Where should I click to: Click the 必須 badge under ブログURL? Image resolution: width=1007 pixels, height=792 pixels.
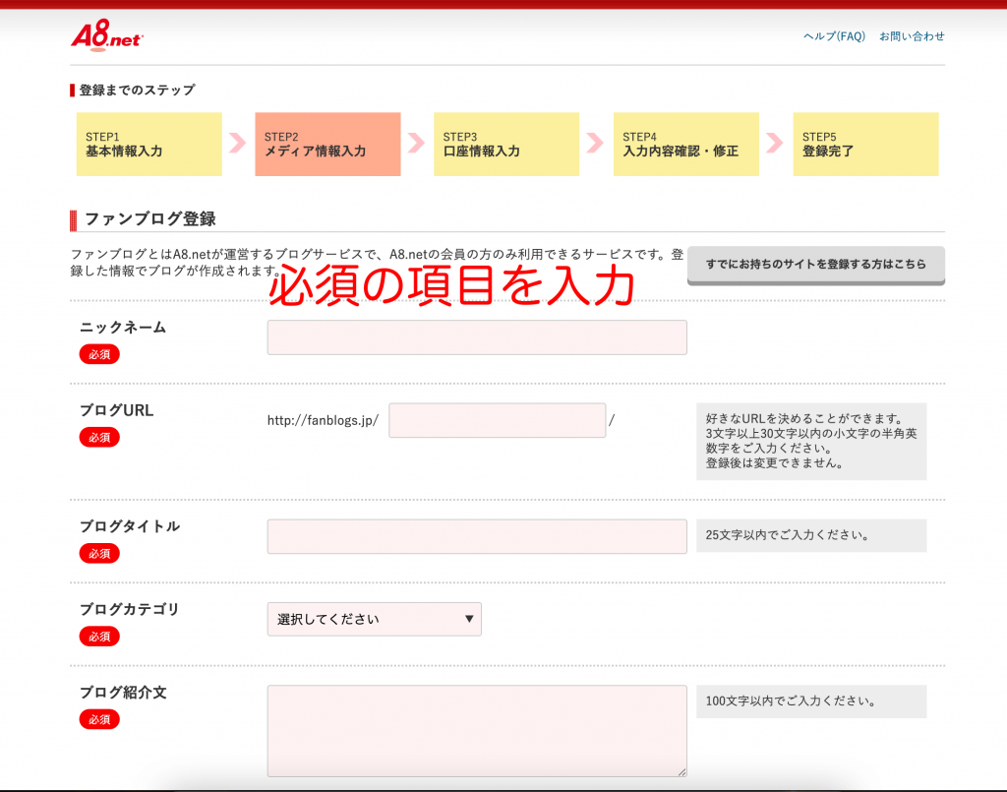(99, 438)
